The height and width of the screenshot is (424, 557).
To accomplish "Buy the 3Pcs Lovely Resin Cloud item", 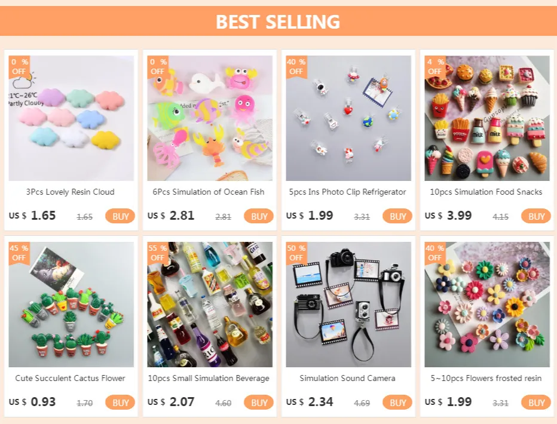I will pos(120,216).
